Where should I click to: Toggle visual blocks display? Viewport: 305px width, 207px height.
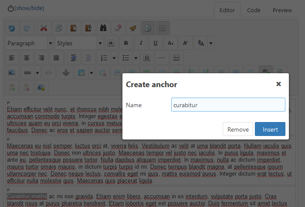click(148, 28)
